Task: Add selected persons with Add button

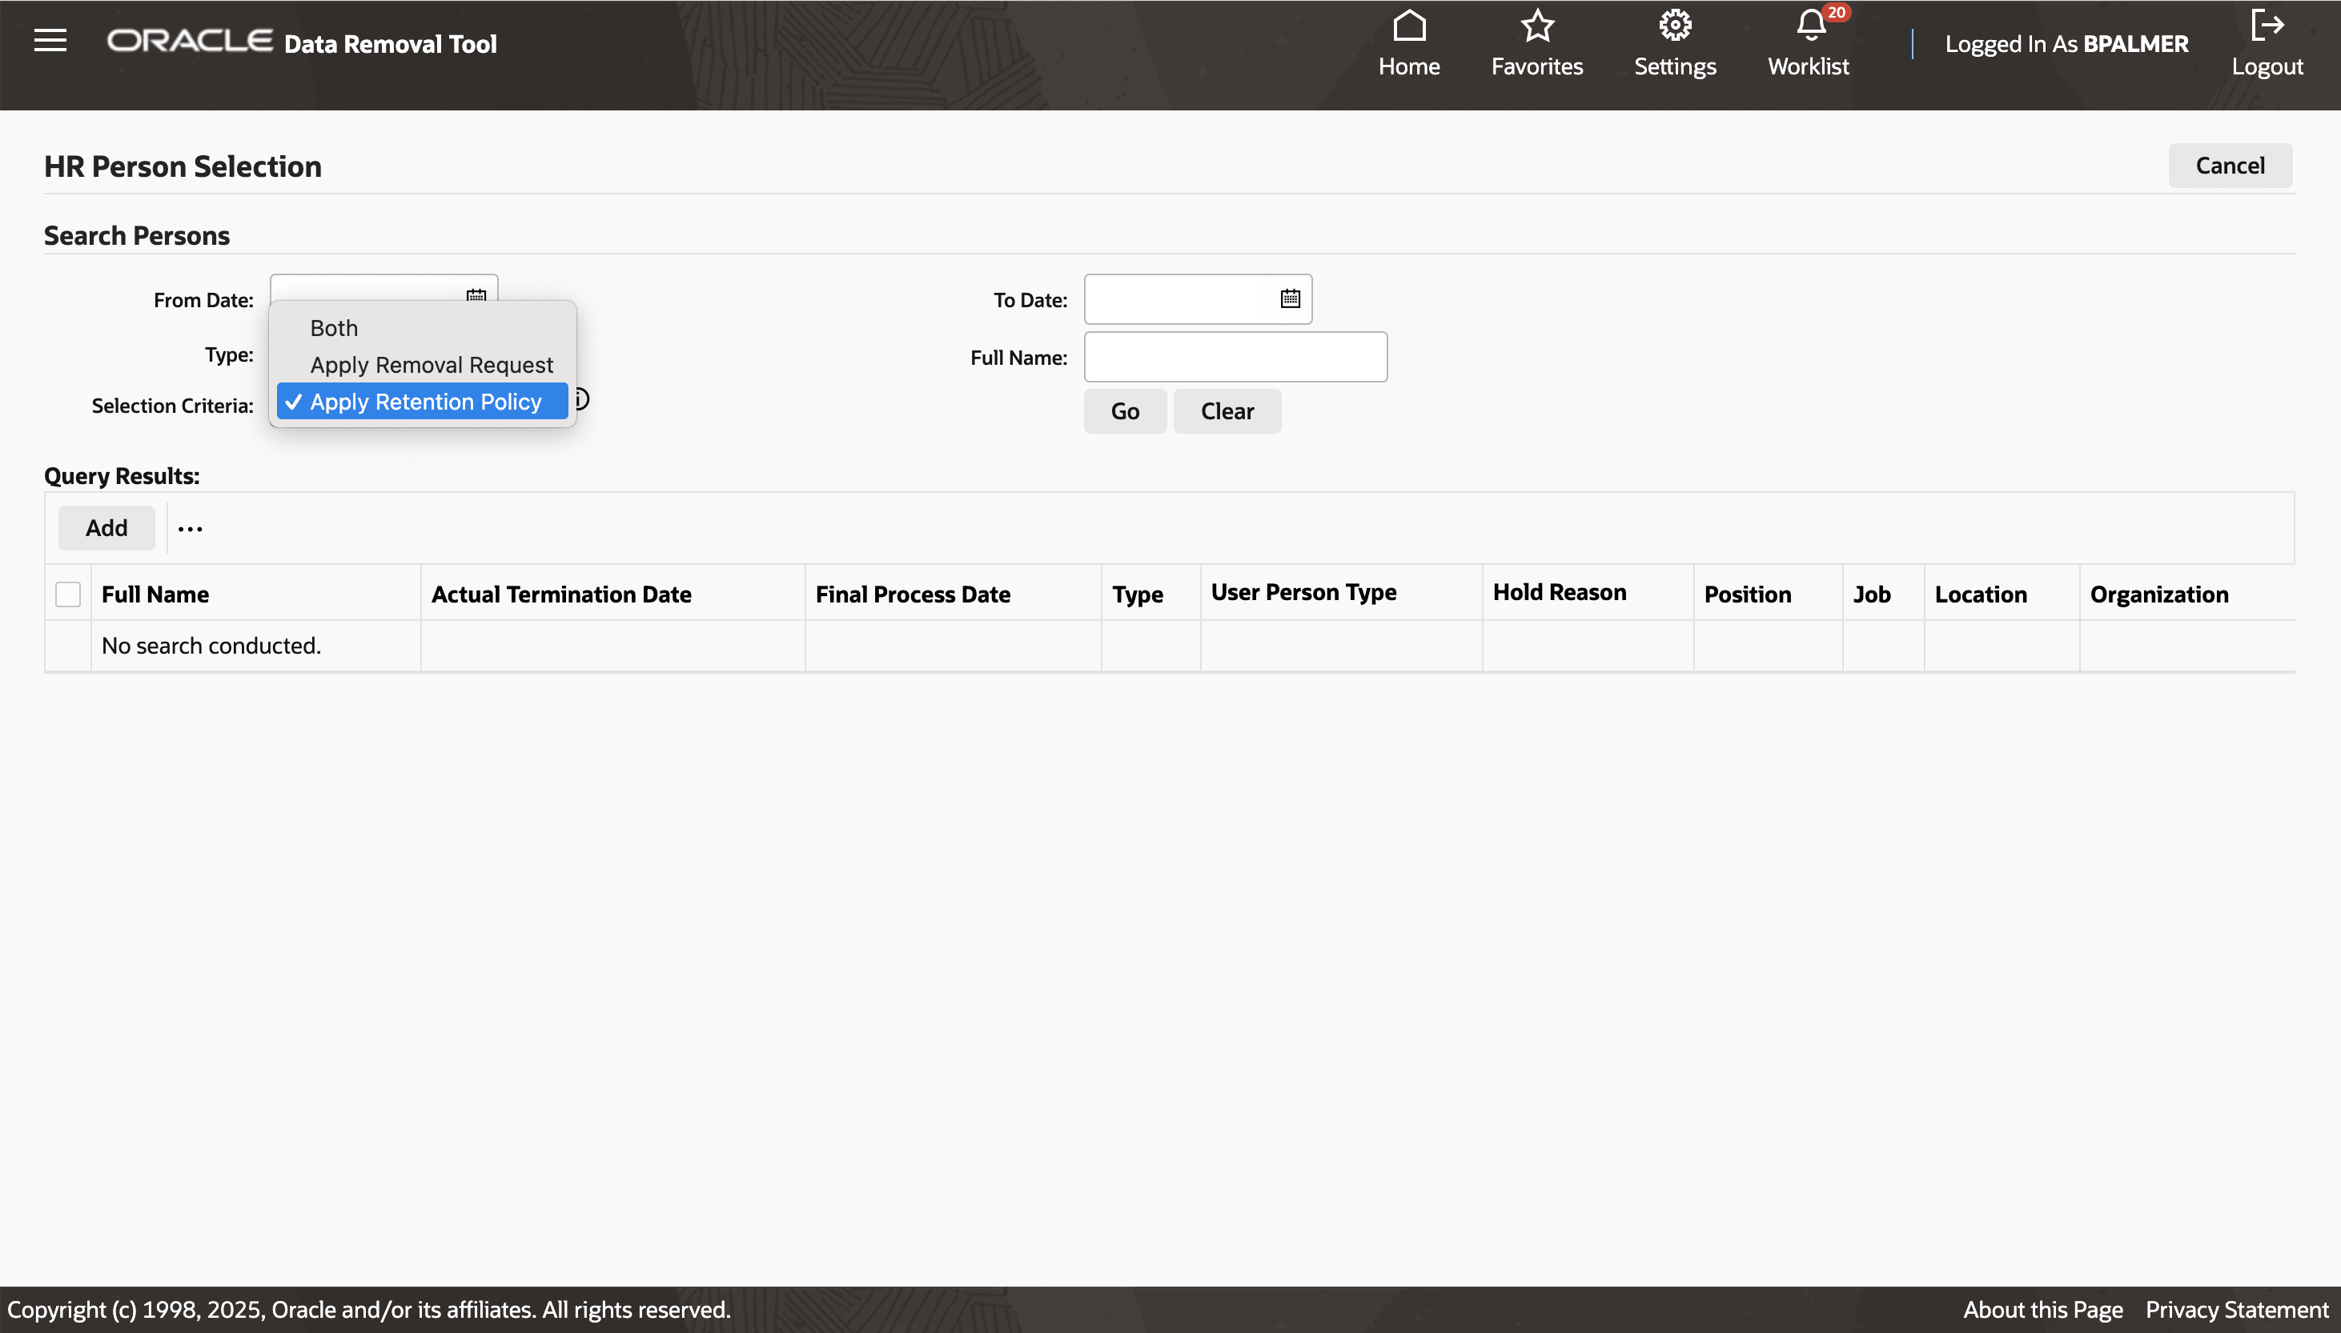Action: pos(106,528)
